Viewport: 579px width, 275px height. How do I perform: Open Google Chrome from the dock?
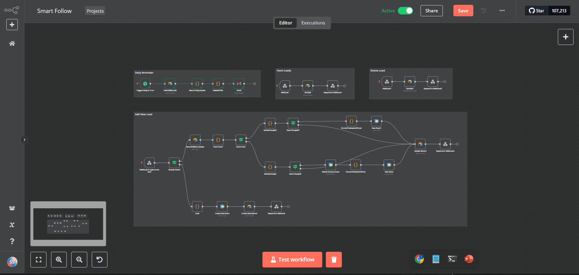[x=419, y=259]
